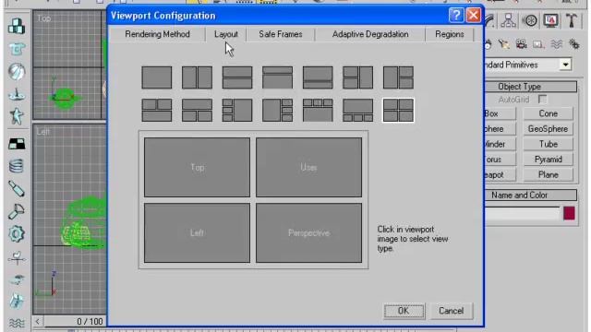Viewport: 591px width, 332px height.
Task: Select the single full viewport layout thumbnail
Action: pyautogui.click(x=157, y=77)
